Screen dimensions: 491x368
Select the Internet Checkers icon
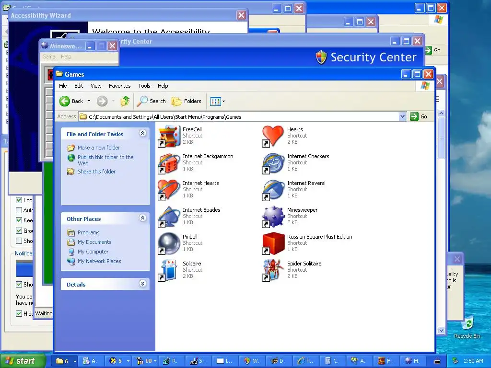coord(273,163)
